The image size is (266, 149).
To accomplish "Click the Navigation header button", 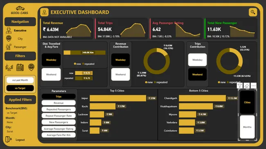I will 20,22.
